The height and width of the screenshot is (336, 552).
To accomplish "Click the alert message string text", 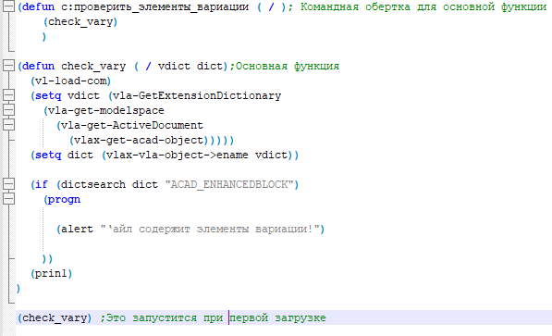I will point(209,230).
